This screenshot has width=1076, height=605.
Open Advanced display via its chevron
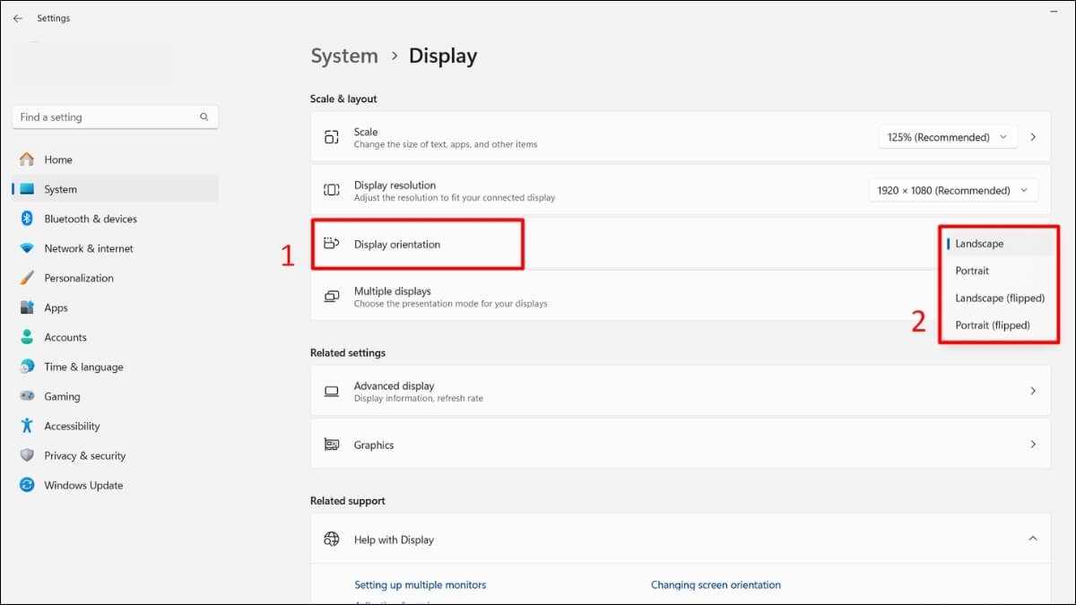click(x=1033, y=392)
